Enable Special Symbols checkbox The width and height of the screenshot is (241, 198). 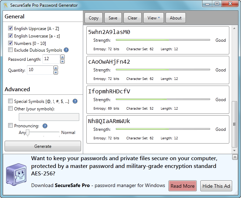[11, 101]
